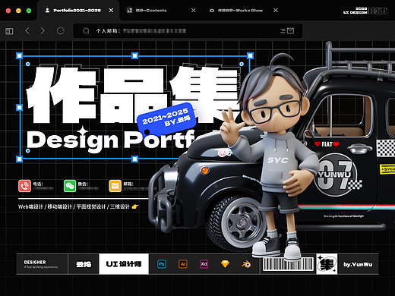Toggle the sidebar panel icon
This screenshot has height=296, width=395.
(x=9, y=31)
